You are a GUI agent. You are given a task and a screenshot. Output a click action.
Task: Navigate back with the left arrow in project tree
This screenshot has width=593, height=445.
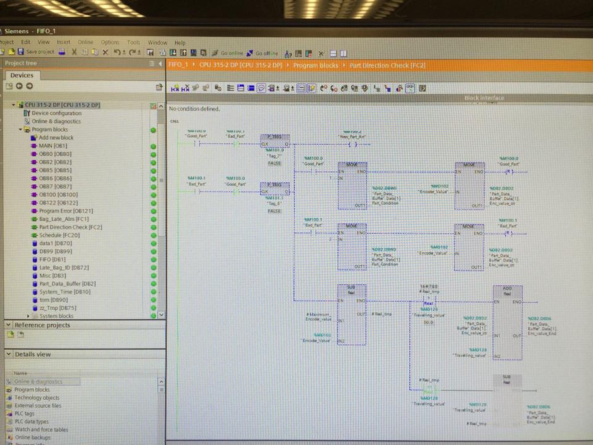tap(19, 86)
